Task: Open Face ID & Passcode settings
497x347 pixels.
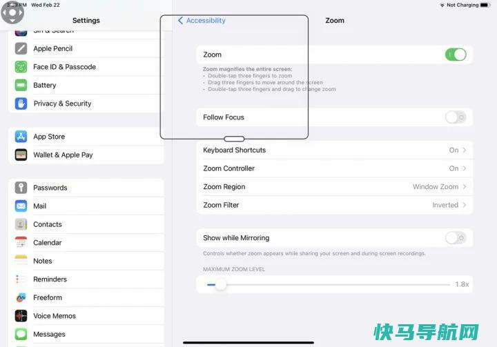Action: click(x=86, y=67)
